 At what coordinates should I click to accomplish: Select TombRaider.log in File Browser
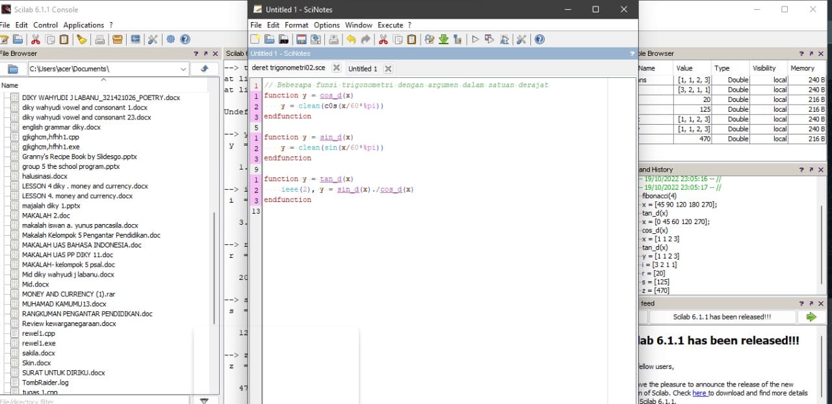pos(45,383)
